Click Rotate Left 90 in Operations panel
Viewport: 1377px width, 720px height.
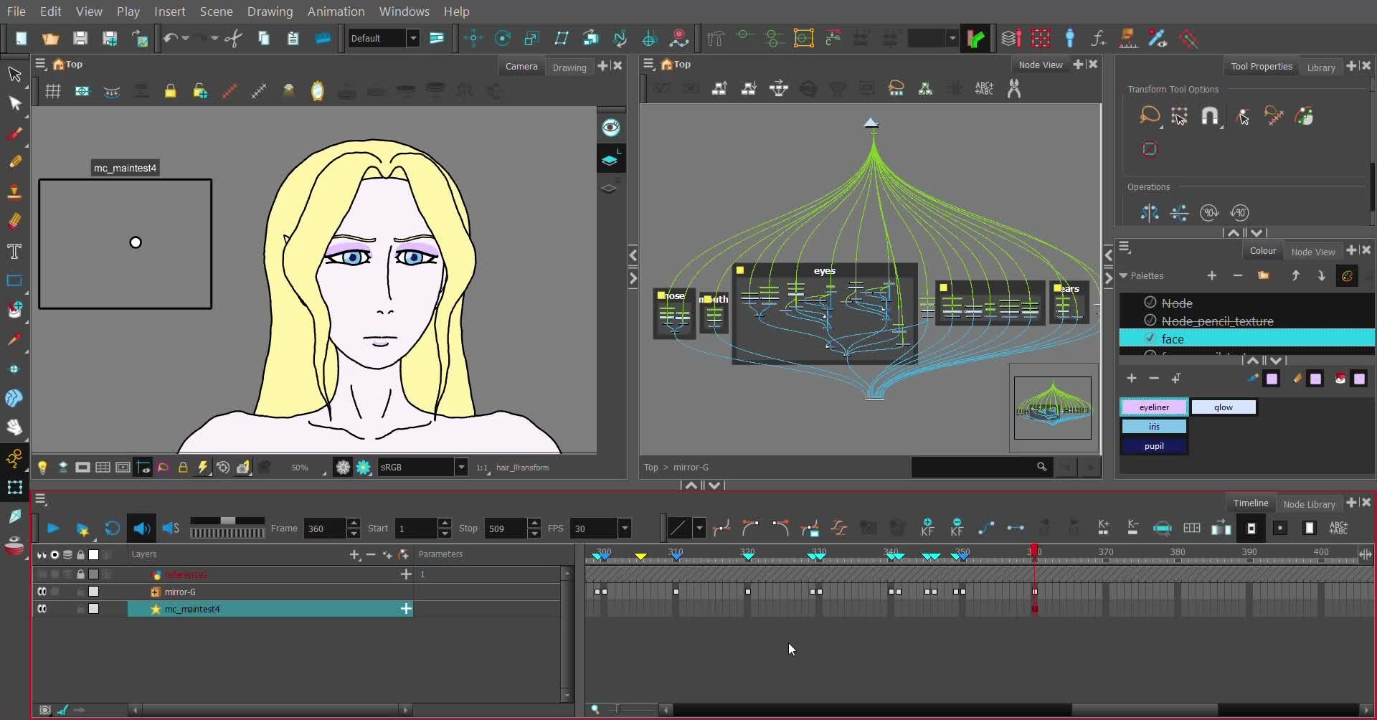click(1240, 213)
